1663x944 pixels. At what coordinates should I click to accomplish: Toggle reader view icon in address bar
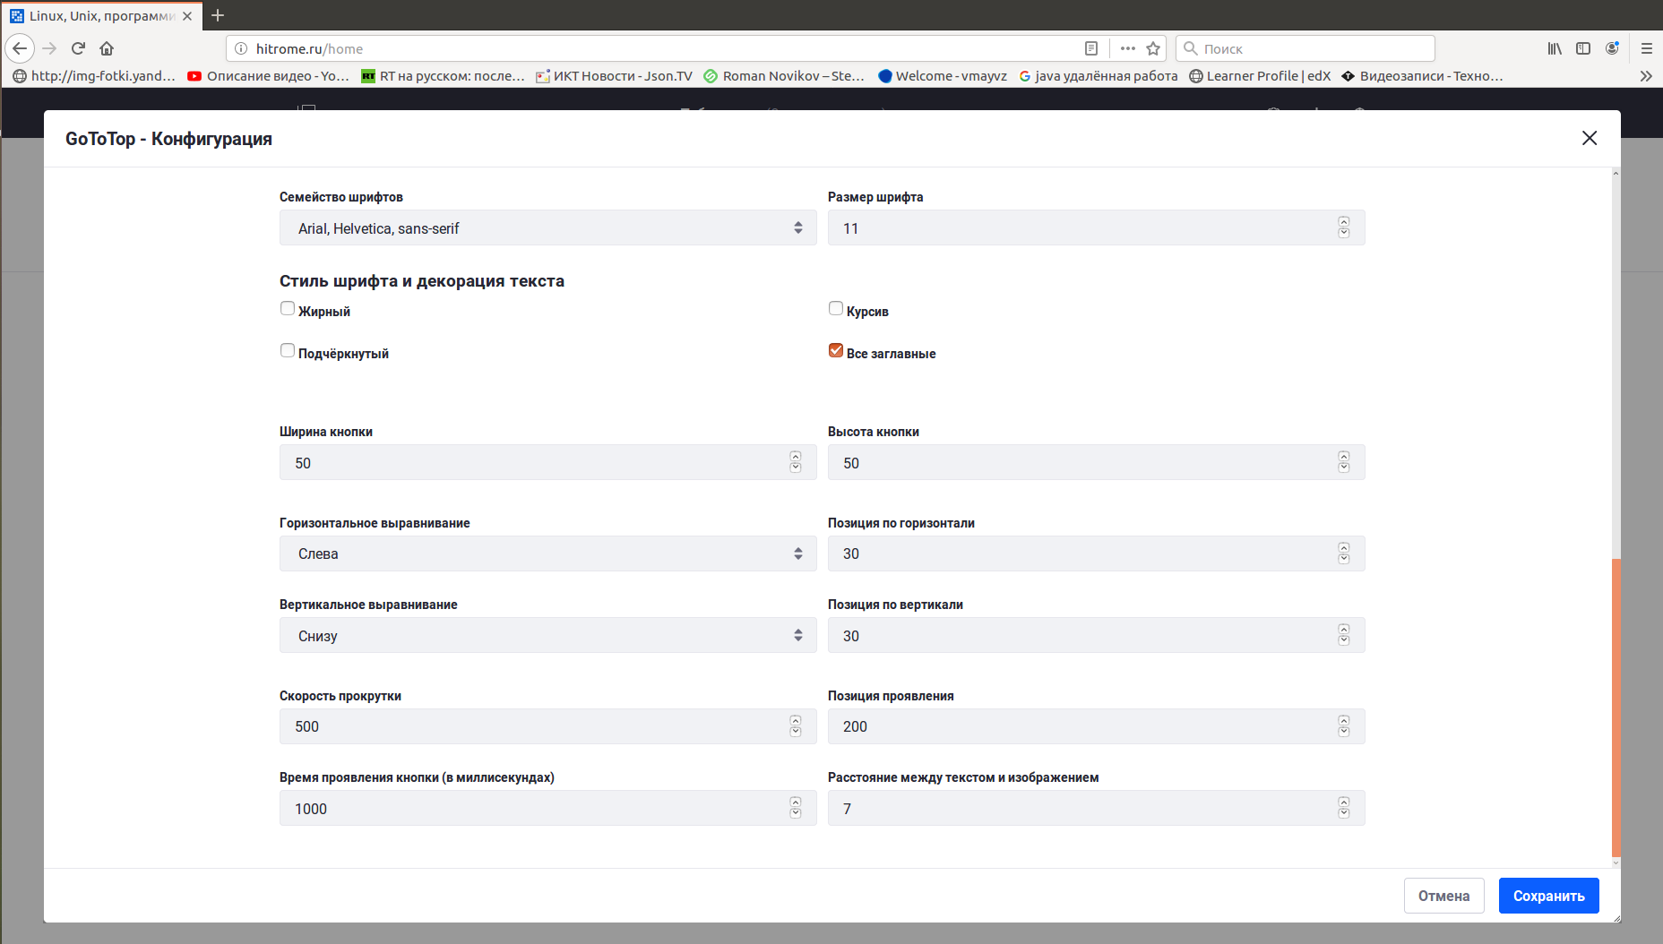pyautogui.click(x=1090, y=48)
